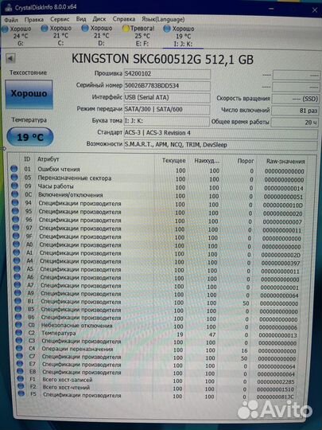
Task: Open the Справка menu
Action: coord(124,19)
